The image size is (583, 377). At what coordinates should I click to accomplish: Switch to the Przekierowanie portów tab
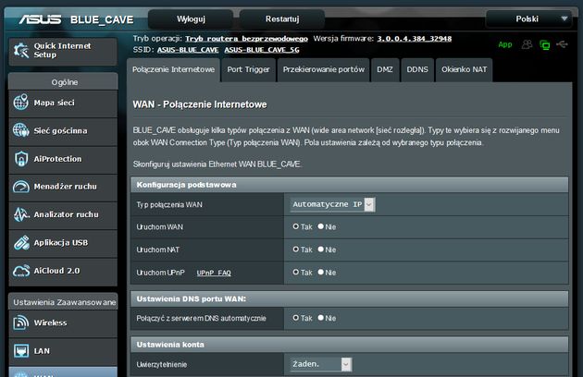pos(324,69)
